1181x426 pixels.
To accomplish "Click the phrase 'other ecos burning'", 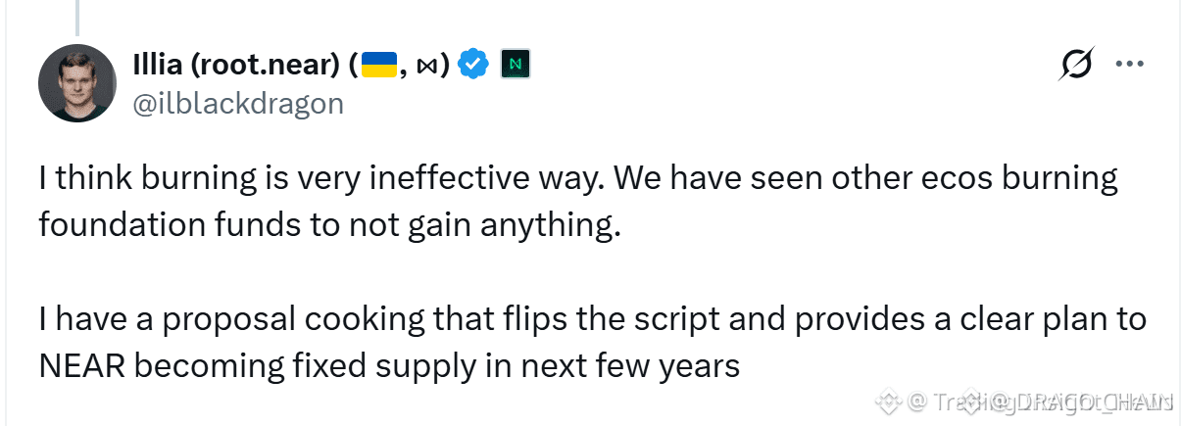I will click(x=927, y=179).
